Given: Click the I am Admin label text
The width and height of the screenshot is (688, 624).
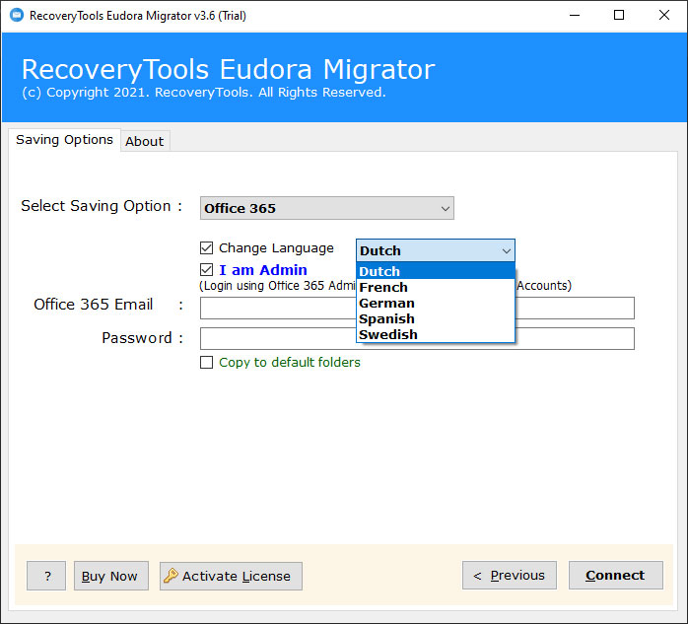Looking at the screenshot, I should (x=263, y=270).
